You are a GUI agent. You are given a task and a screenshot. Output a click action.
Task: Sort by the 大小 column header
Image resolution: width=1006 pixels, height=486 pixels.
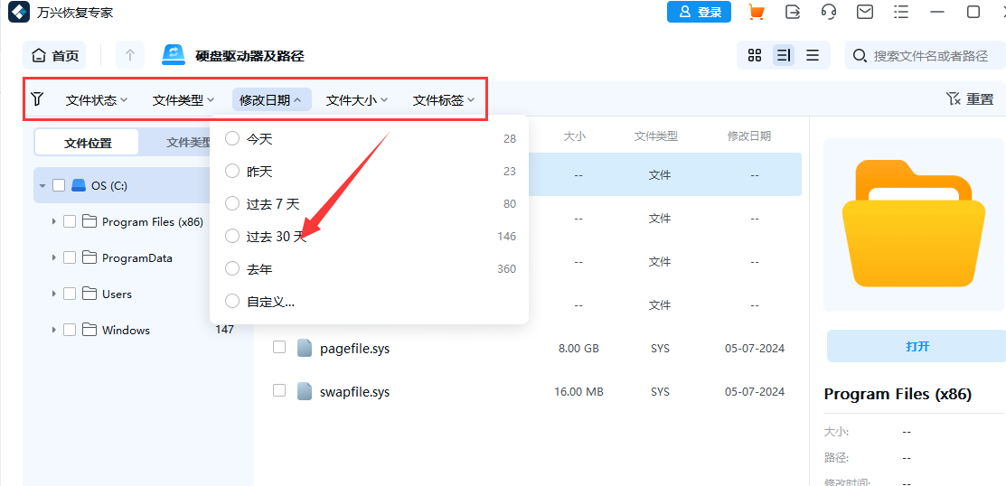click(x=574, y=136)
